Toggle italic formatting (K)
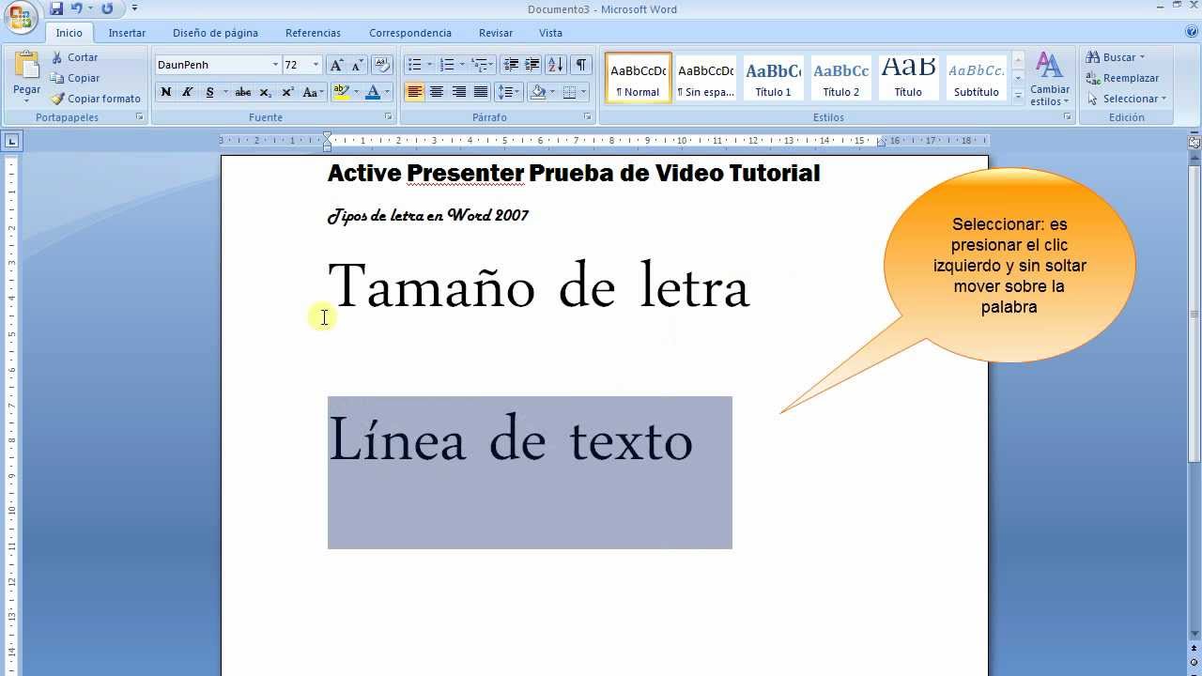The width and height of the screenshot is (1202, 676). coord(188,92)
